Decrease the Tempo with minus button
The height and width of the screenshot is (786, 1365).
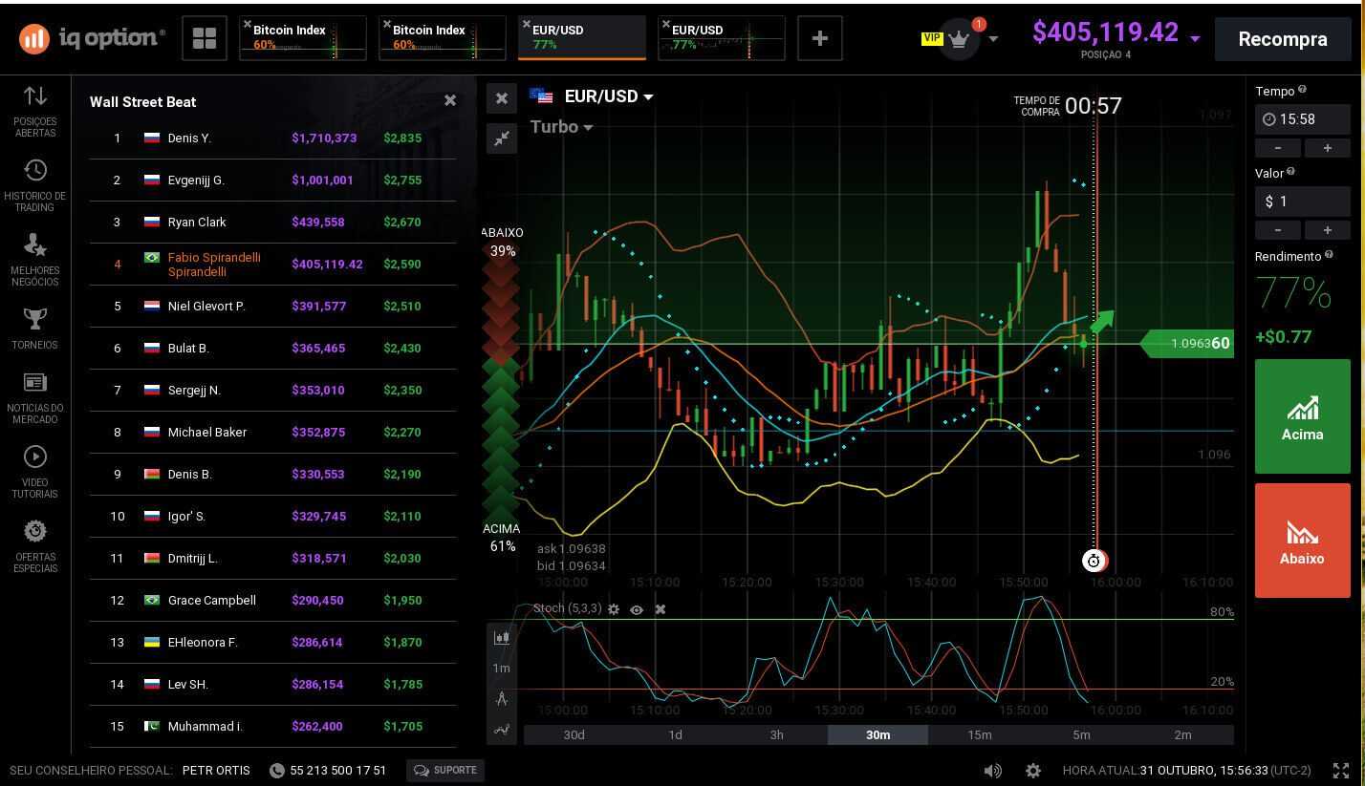tap(1278, 148)
